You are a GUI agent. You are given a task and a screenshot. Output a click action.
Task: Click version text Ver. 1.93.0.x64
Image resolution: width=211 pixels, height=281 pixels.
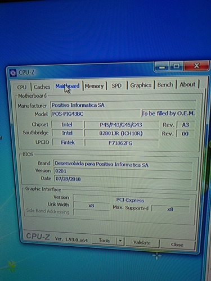[x=71, y=239]
